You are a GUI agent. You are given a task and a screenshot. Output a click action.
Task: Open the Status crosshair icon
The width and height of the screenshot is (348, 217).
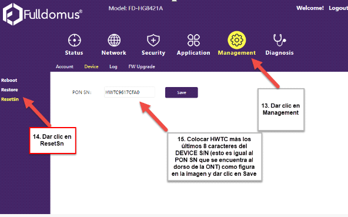tap(74, 40)
